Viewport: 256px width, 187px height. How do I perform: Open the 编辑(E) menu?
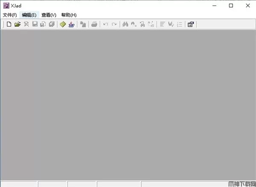[x=29, y=15]
